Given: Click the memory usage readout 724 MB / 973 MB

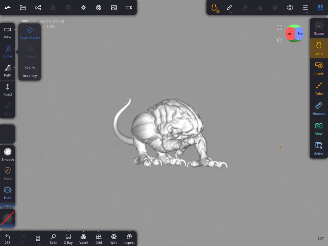Looking at the screenshot, I should [x=52, y=22].
